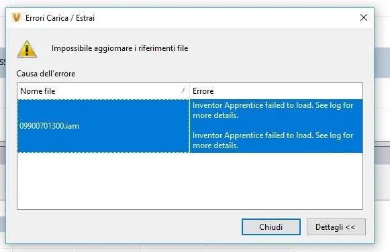Image resolution: width=390 pixels, height=252 pixels.
Task: Click the Chiudi button
Action: point(271,227)
